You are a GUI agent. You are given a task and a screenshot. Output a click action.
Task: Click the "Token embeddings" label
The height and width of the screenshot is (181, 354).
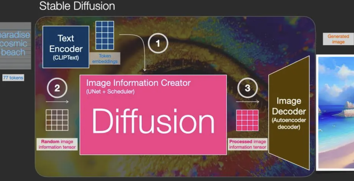point(105,59)
